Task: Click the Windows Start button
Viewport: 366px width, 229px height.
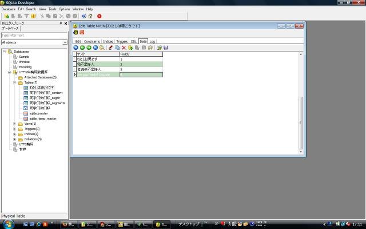Action: coord(9,224)
